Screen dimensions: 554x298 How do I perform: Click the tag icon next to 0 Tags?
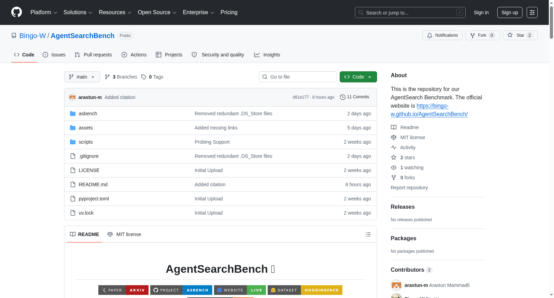(144, 77)
